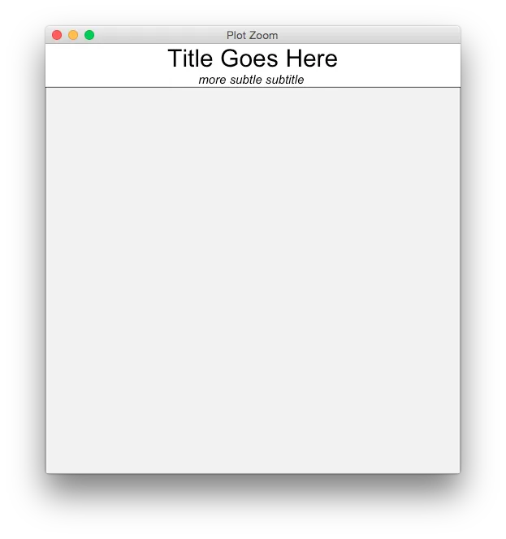
Task: Select the "Title Goes Here" plot heading
Action: click(253, 58)
